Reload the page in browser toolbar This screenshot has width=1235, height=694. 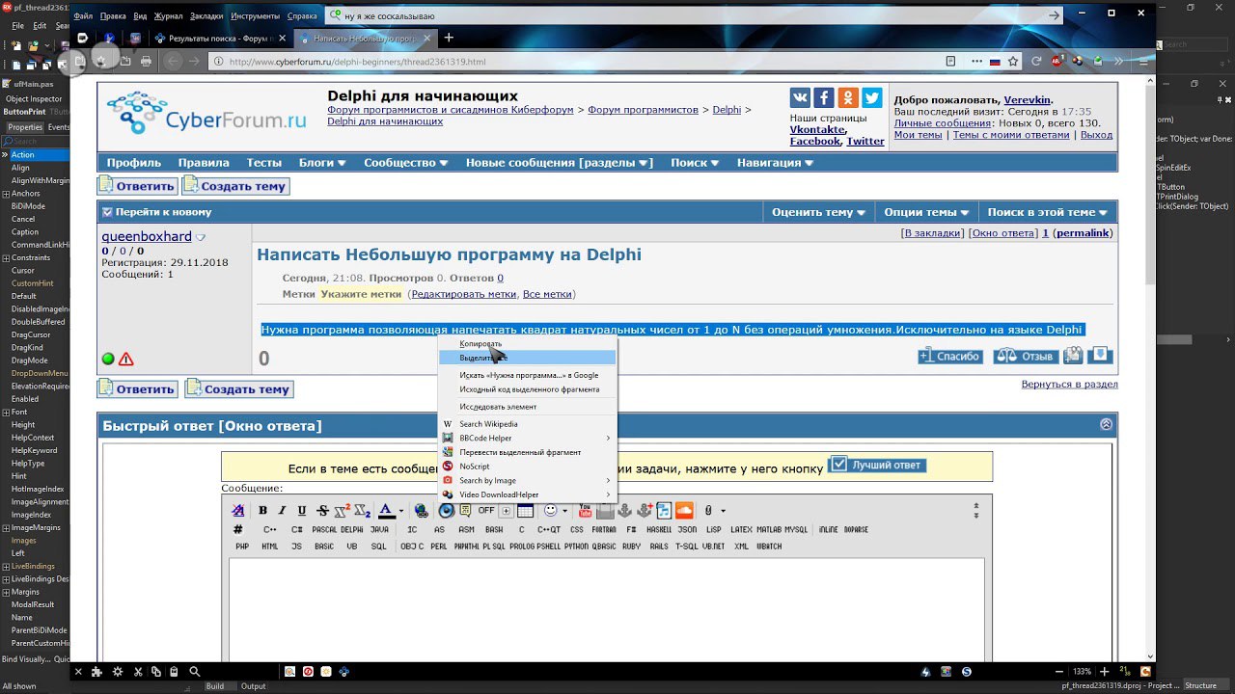(x=1036, y=61)
